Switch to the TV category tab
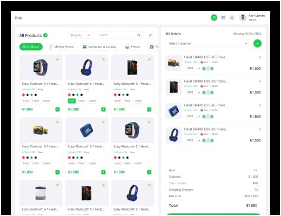The width and height of the screenshot is (281, 216). (x=153, y=47)
